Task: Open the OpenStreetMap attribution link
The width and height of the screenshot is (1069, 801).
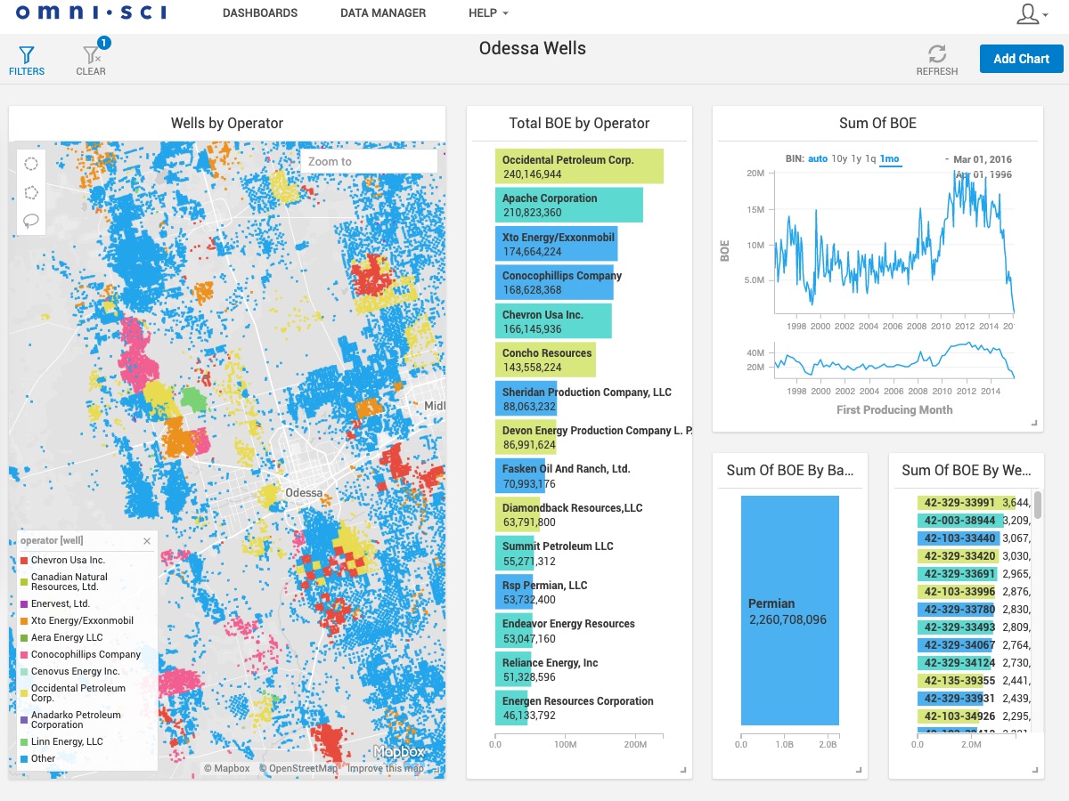Action: [x=298, y=768]
